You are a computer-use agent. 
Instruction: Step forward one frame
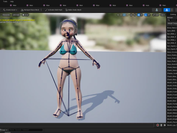pos(164,125)
